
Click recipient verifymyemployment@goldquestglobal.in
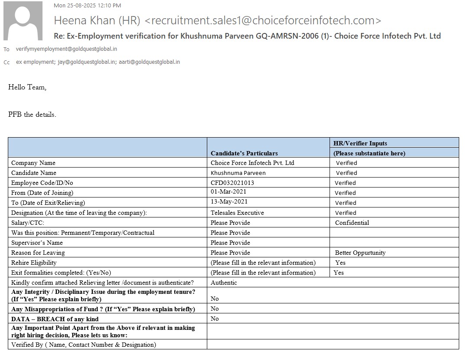[66, 49]
